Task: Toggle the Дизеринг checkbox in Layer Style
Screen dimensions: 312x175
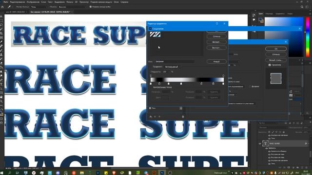Action: [250, 87]
